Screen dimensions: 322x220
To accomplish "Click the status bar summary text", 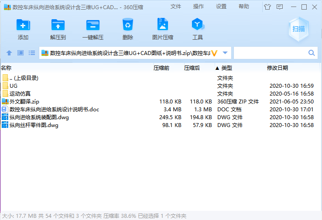I will point(94,216).
